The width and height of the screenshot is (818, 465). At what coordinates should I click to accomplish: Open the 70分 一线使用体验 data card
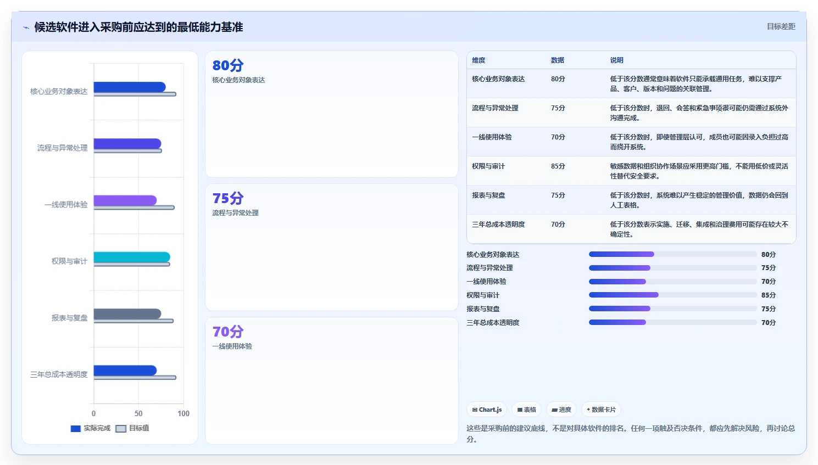[332, 380]
